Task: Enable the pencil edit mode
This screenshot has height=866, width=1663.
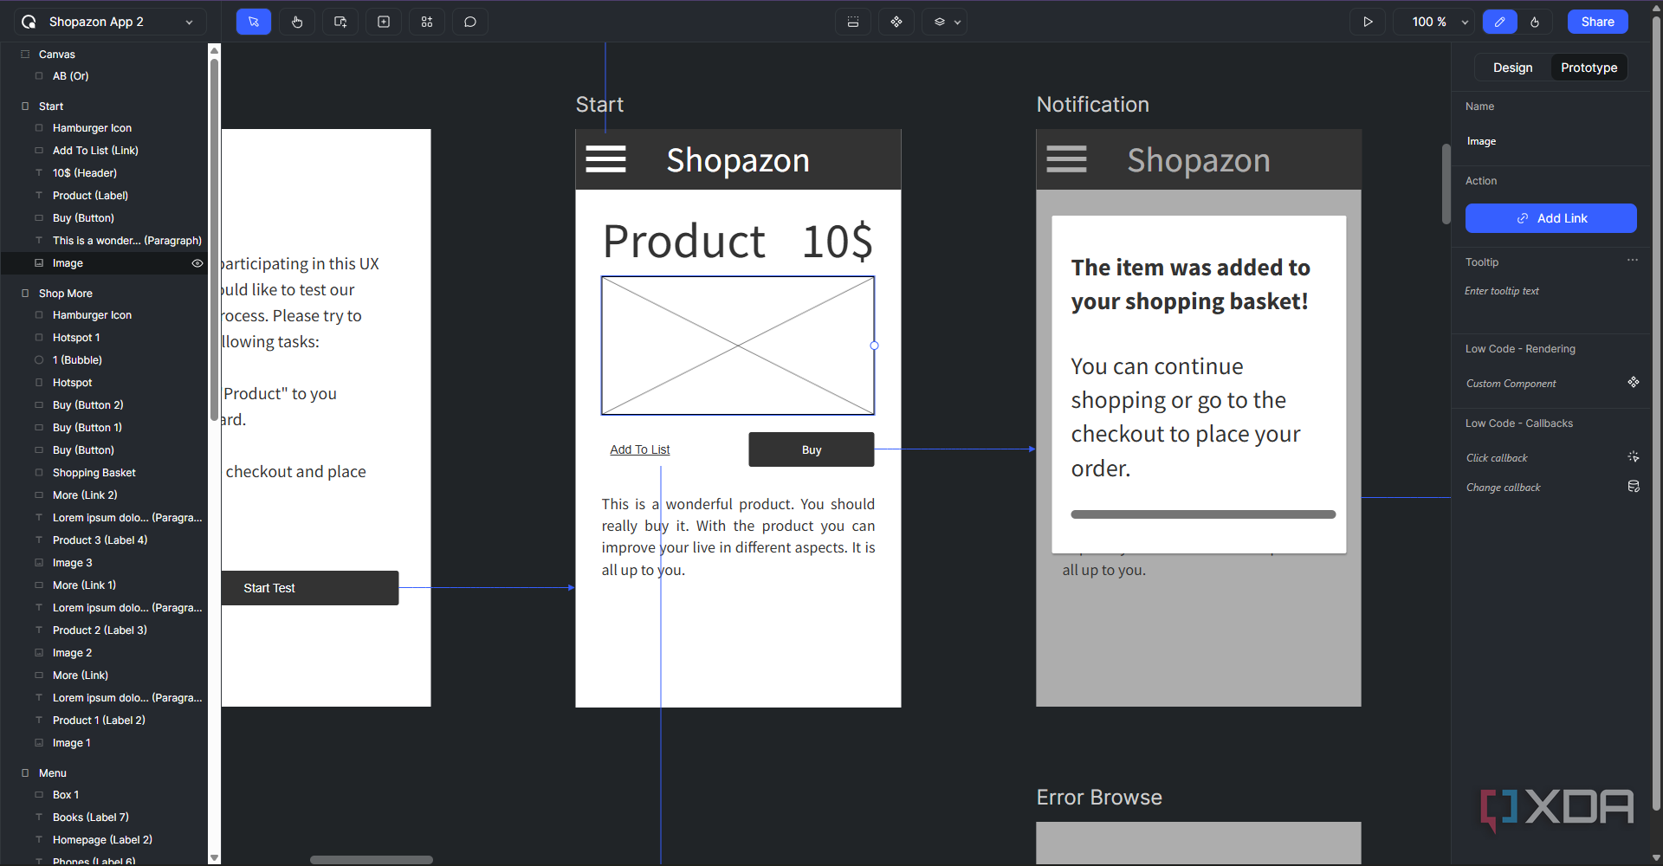Action: pos(1500,22)
